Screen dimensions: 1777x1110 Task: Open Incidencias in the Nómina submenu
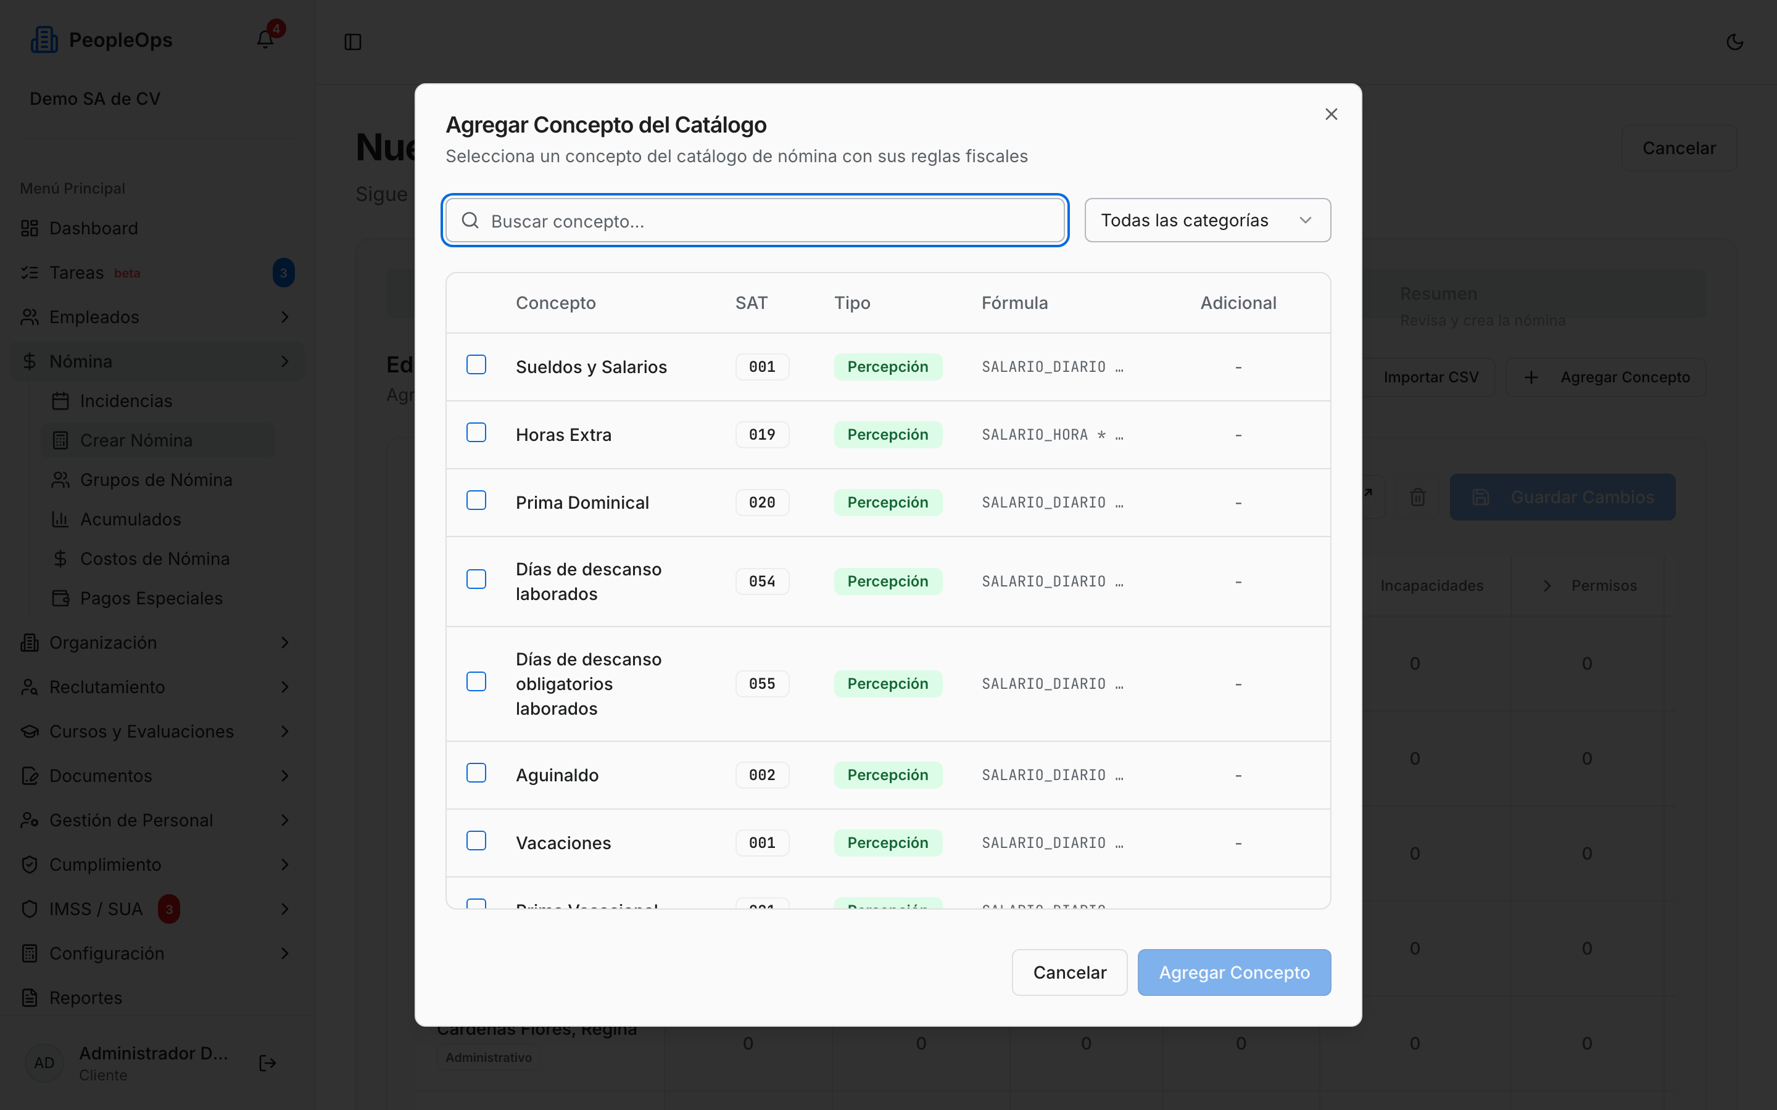click(x=126, y=401)
